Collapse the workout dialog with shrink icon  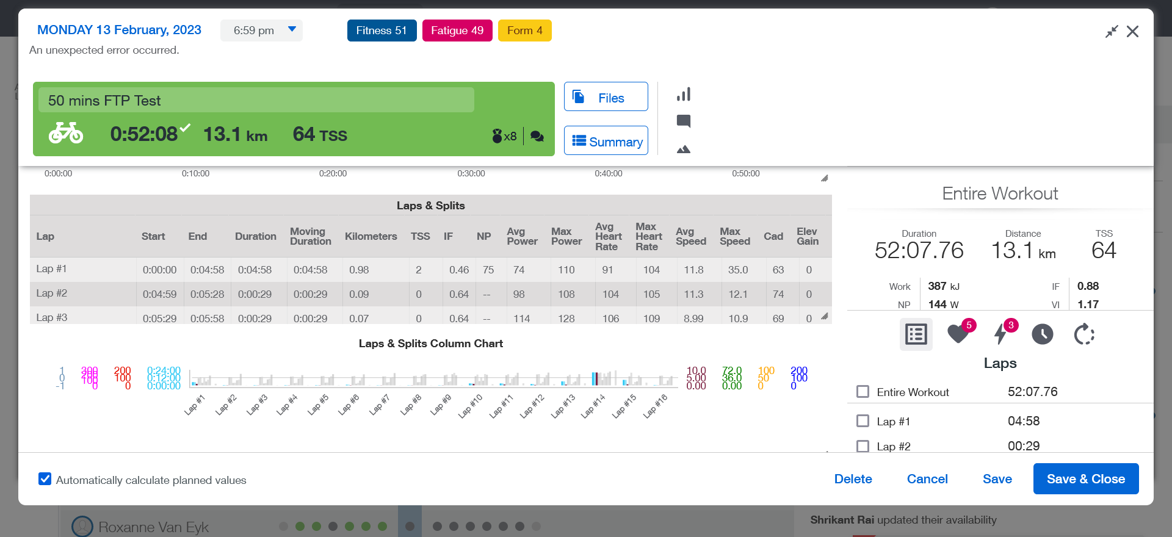[x=1112, y=31]
